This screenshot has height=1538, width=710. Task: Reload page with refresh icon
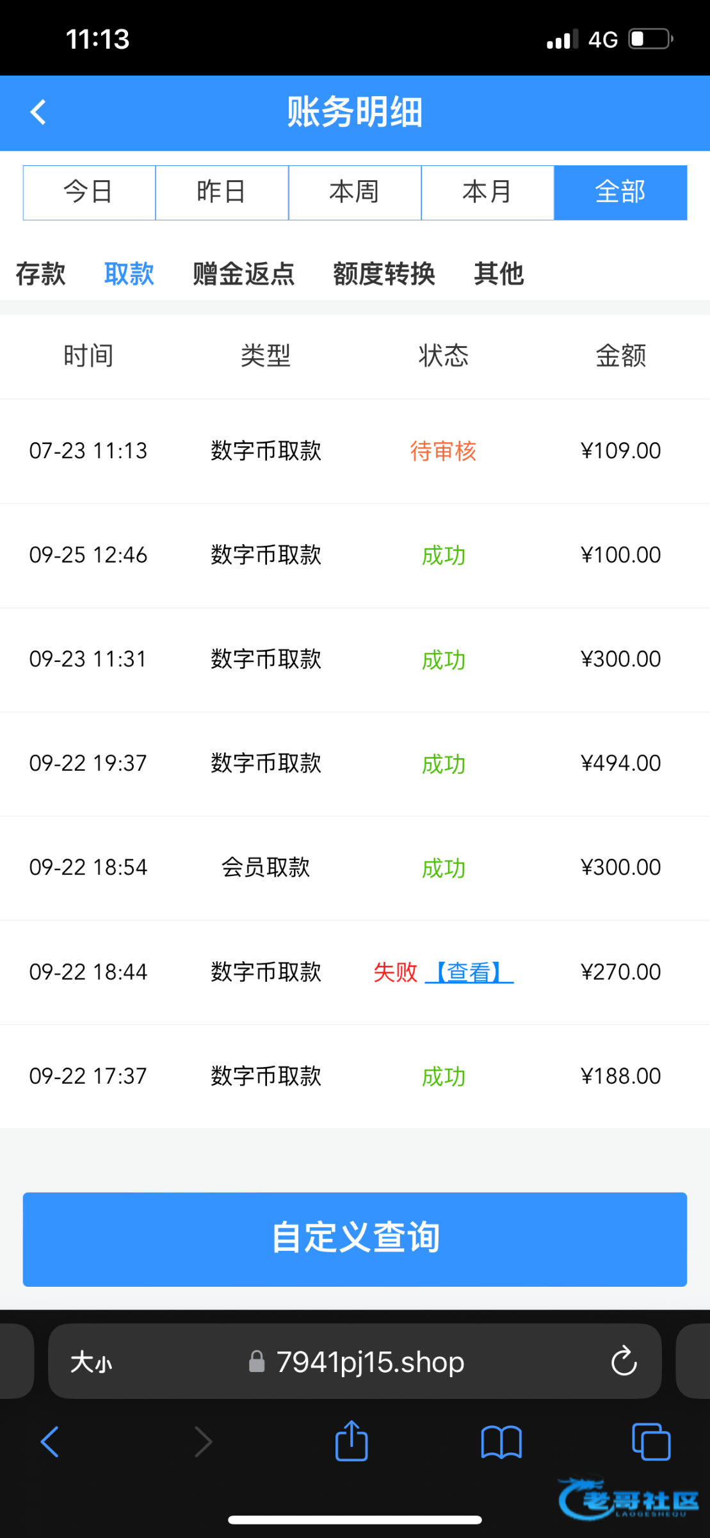pos(624,1362)
